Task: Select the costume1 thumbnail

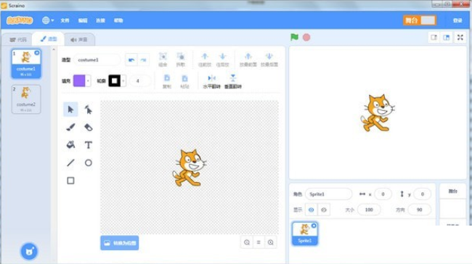Action: [26, 64]
